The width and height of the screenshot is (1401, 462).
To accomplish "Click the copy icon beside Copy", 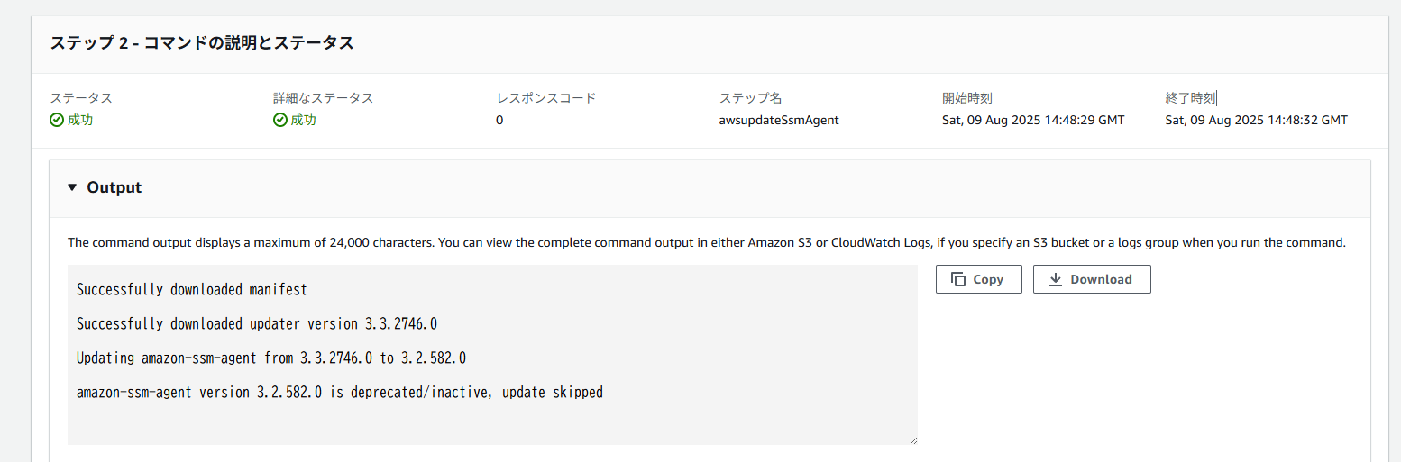I will coord(959,279).
